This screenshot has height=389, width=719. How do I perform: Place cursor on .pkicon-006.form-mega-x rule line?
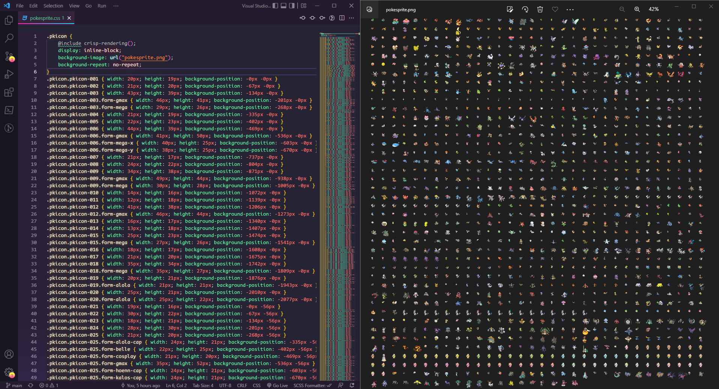tap(182, 143)
